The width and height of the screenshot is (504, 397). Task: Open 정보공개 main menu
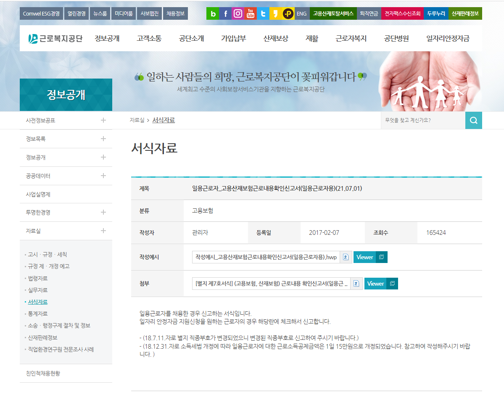(107, 39)
